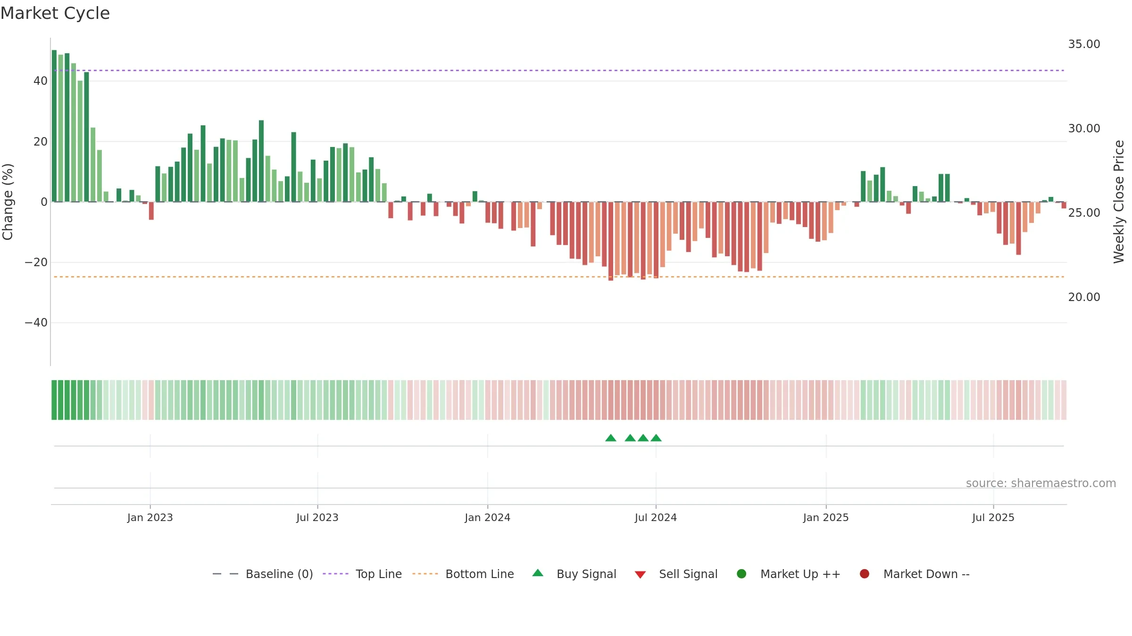The height and width of the screenshot is (636, 1132).
Task: Toggle the Market Up ++ legend label
Action: coord(800,574)
